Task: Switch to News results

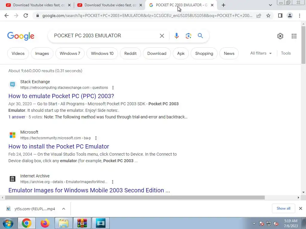Action: [x=229, y=53]
